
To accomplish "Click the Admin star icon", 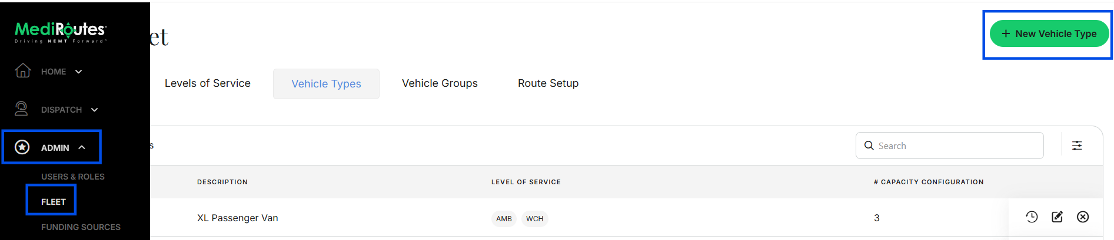I will pyautogui.click(x=22, y=147).
